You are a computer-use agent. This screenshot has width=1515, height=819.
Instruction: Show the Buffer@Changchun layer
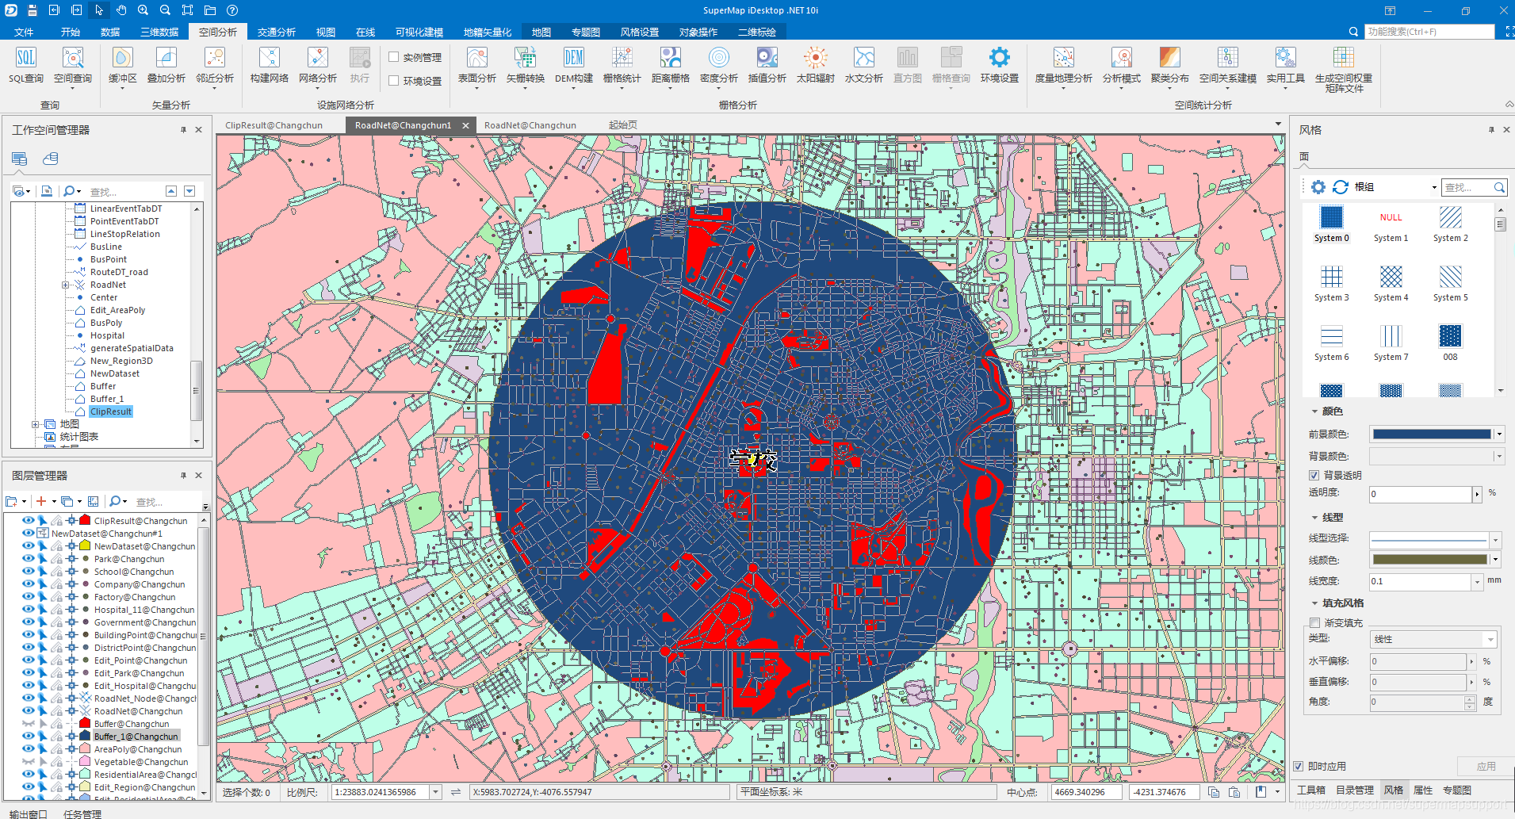pyautogui.click(x=28, y=724)
